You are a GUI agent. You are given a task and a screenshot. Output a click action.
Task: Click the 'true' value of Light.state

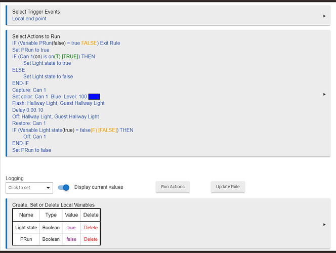coord(71,228)
